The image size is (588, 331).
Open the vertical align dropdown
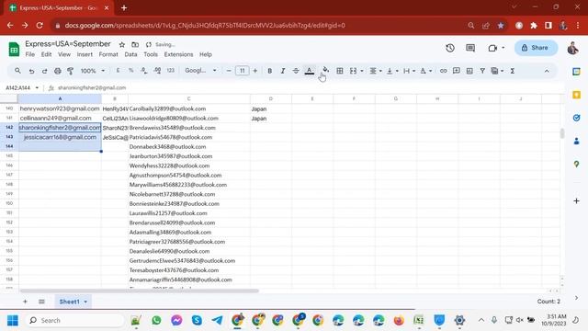click(392, 71)
